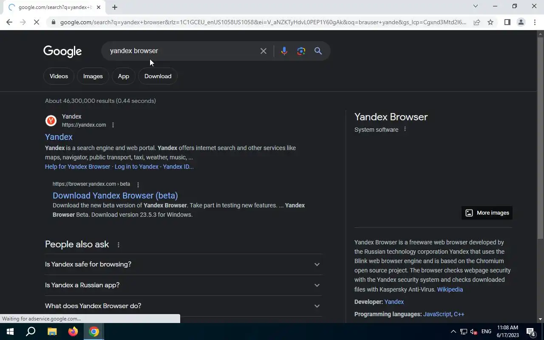Open People also ask options menu

pos(119,245)
